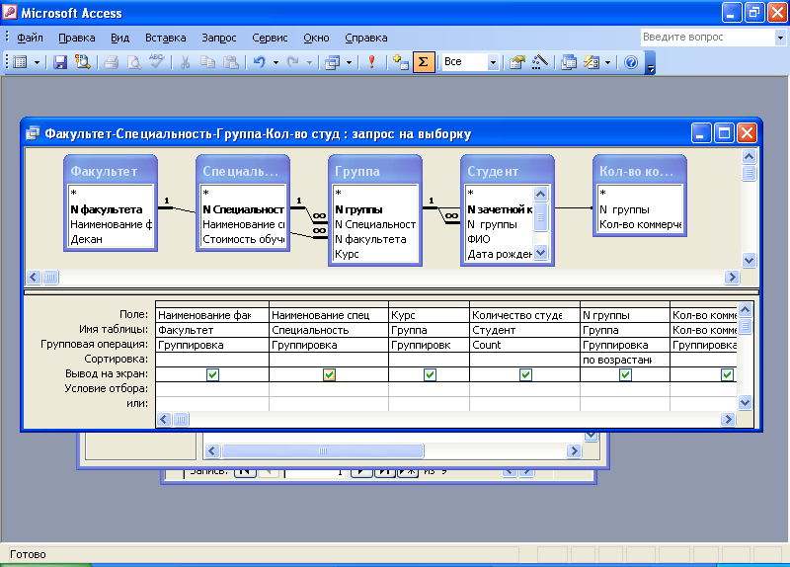This screenshot has width=790, height=567.
Task: Click the Redo arrow icon
Action: (292, 62)
